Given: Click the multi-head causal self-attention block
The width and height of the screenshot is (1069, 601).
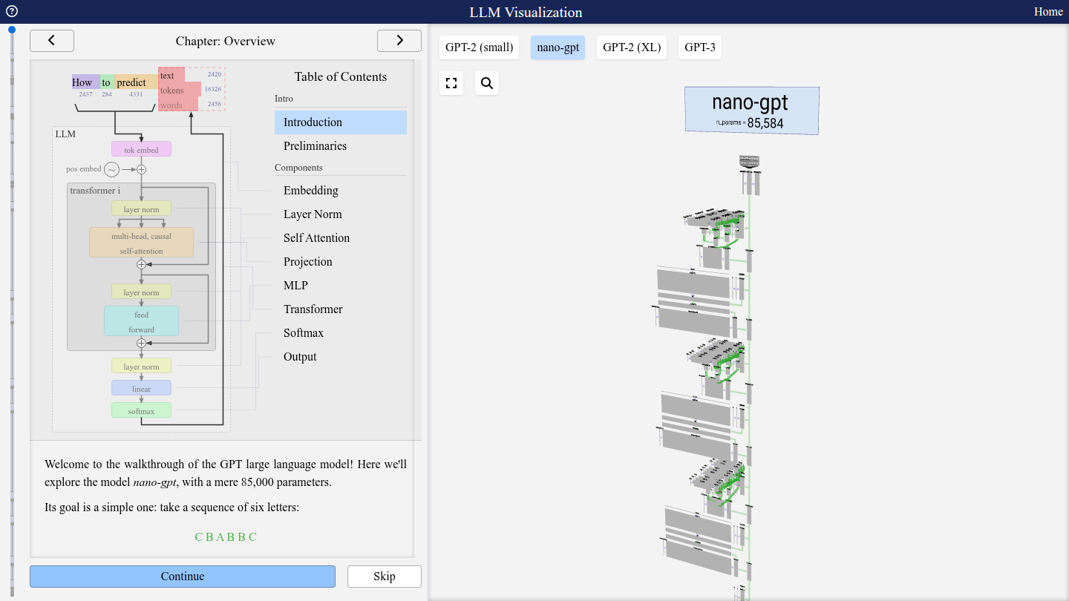Looking at the screenshot, I should pyautogui.click(x=141, y=243).
